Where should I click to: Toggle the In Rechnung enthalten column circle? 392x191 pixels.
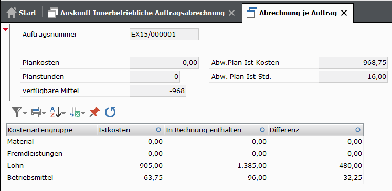tap(262, 130)
